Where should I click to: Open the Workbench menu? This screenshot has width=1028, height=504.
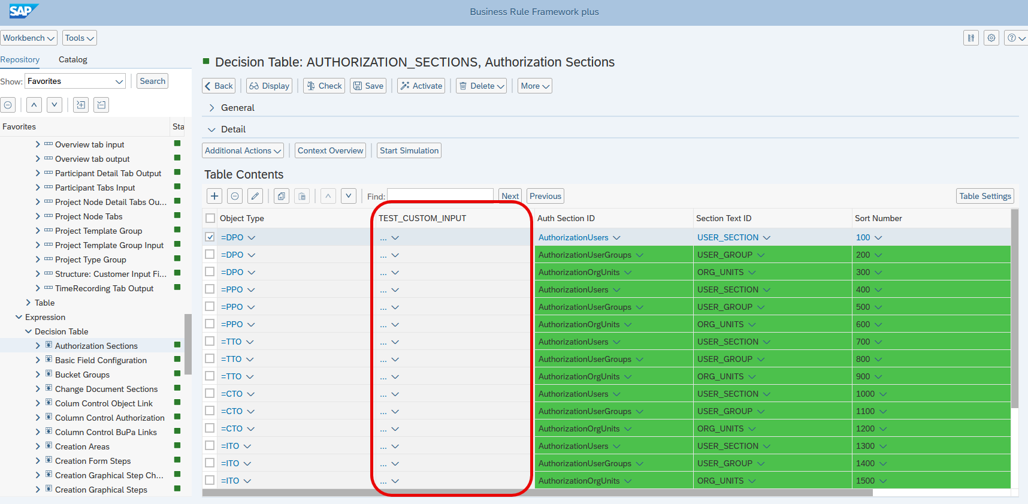click(29, 38)
